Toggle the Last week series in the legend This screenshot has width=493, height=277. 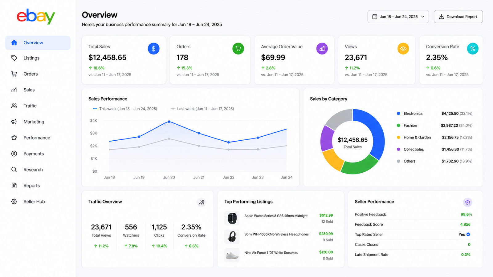(202, 109)
